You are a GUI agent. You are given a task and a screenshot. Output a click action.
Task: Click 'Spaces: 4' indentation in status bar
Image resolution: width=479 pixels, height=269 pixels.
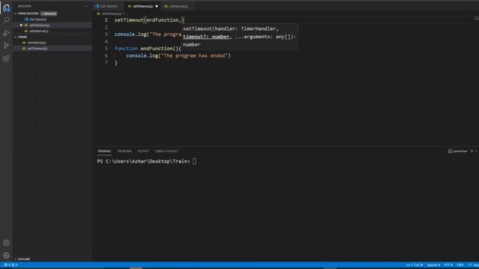433,265
